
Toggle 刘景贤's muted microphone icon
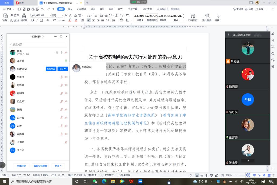tap(62, 77)
